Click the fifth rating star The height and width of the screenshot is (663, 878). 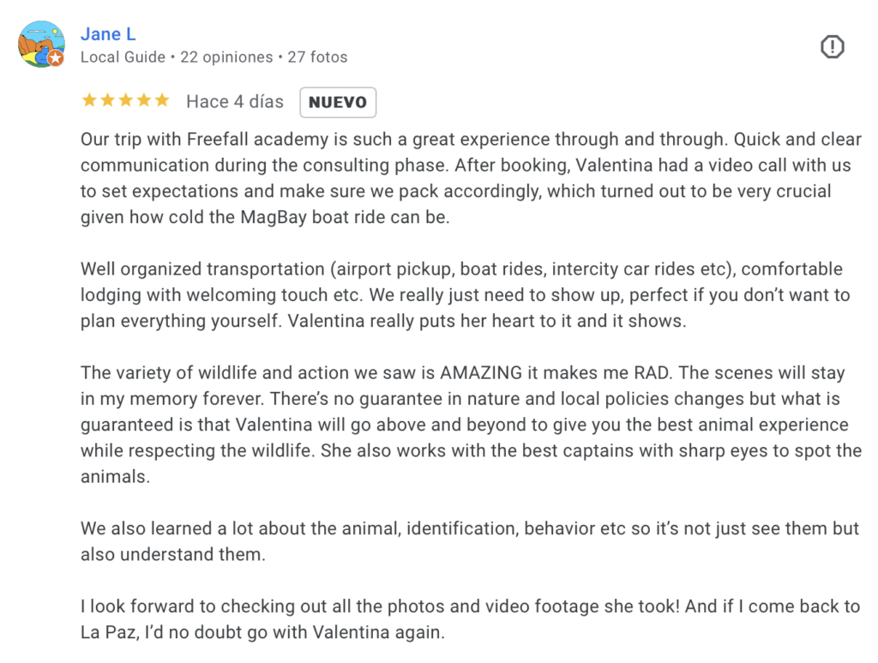pyautogui.click(x=162, y=101)
